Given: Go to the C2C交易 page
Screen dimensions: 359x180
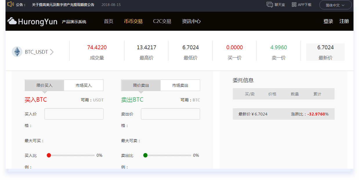Looking at the screenshot, I should click(x=162, y=21).
